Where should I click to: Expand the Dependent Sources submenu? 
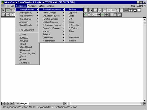pyautogui.click(x=52, y=28)
